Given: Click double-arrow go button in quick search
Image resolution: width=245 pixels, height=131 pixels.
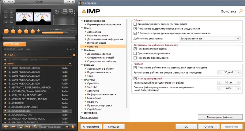Looking at the screenshot, I should pos(67,127).
